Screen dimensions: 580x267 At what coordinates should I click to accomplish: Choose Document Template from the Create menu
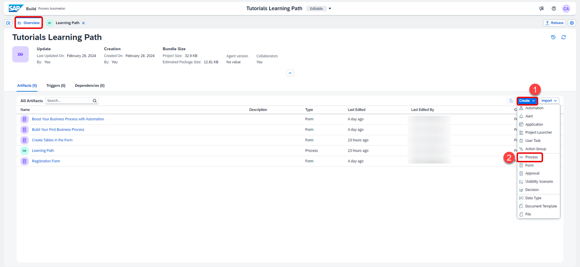[539, 206]
